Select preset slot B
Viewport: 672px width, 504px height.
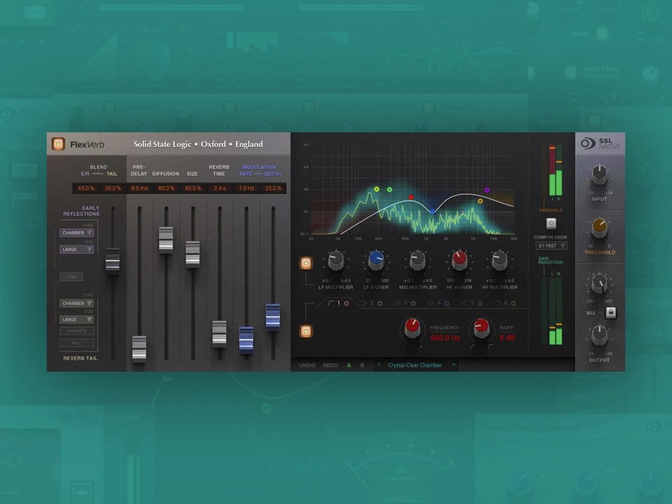point(362,365)
